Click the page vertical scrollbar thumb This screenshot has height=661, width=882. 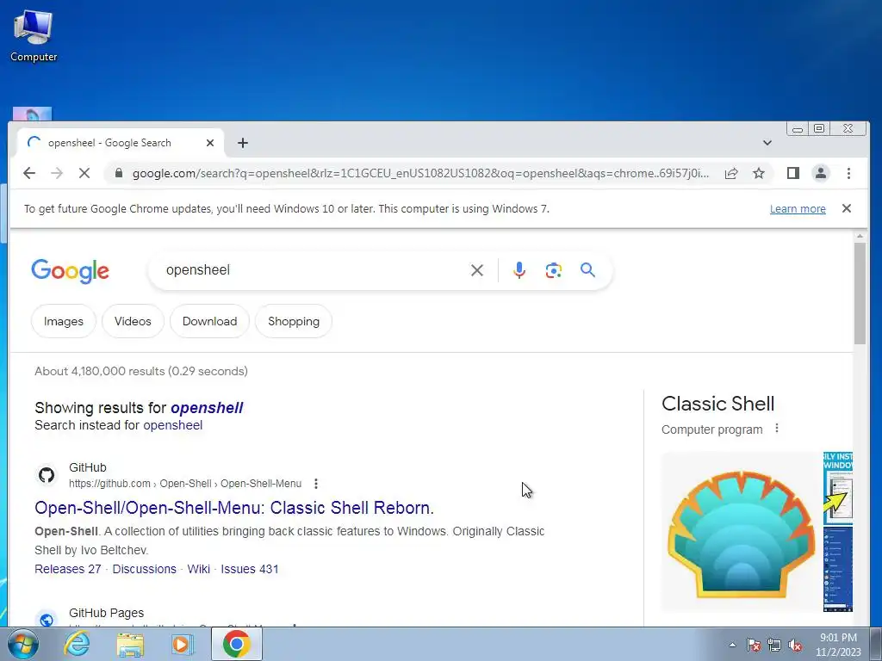[x=860, y=293]
